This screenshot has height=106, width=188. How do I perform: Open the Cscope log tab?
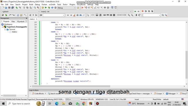[159, 94]
